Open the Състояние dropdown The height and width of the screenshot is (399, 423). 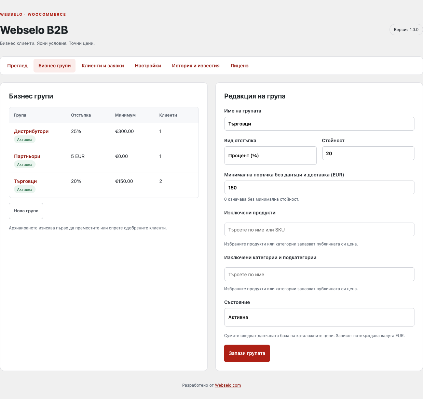point(319,317)
